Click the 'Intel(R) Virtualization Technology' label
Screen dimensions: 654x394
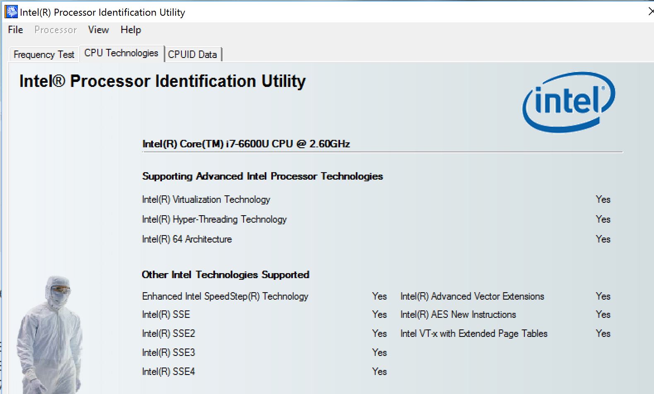pyautogui.click(x=206, y=199)
